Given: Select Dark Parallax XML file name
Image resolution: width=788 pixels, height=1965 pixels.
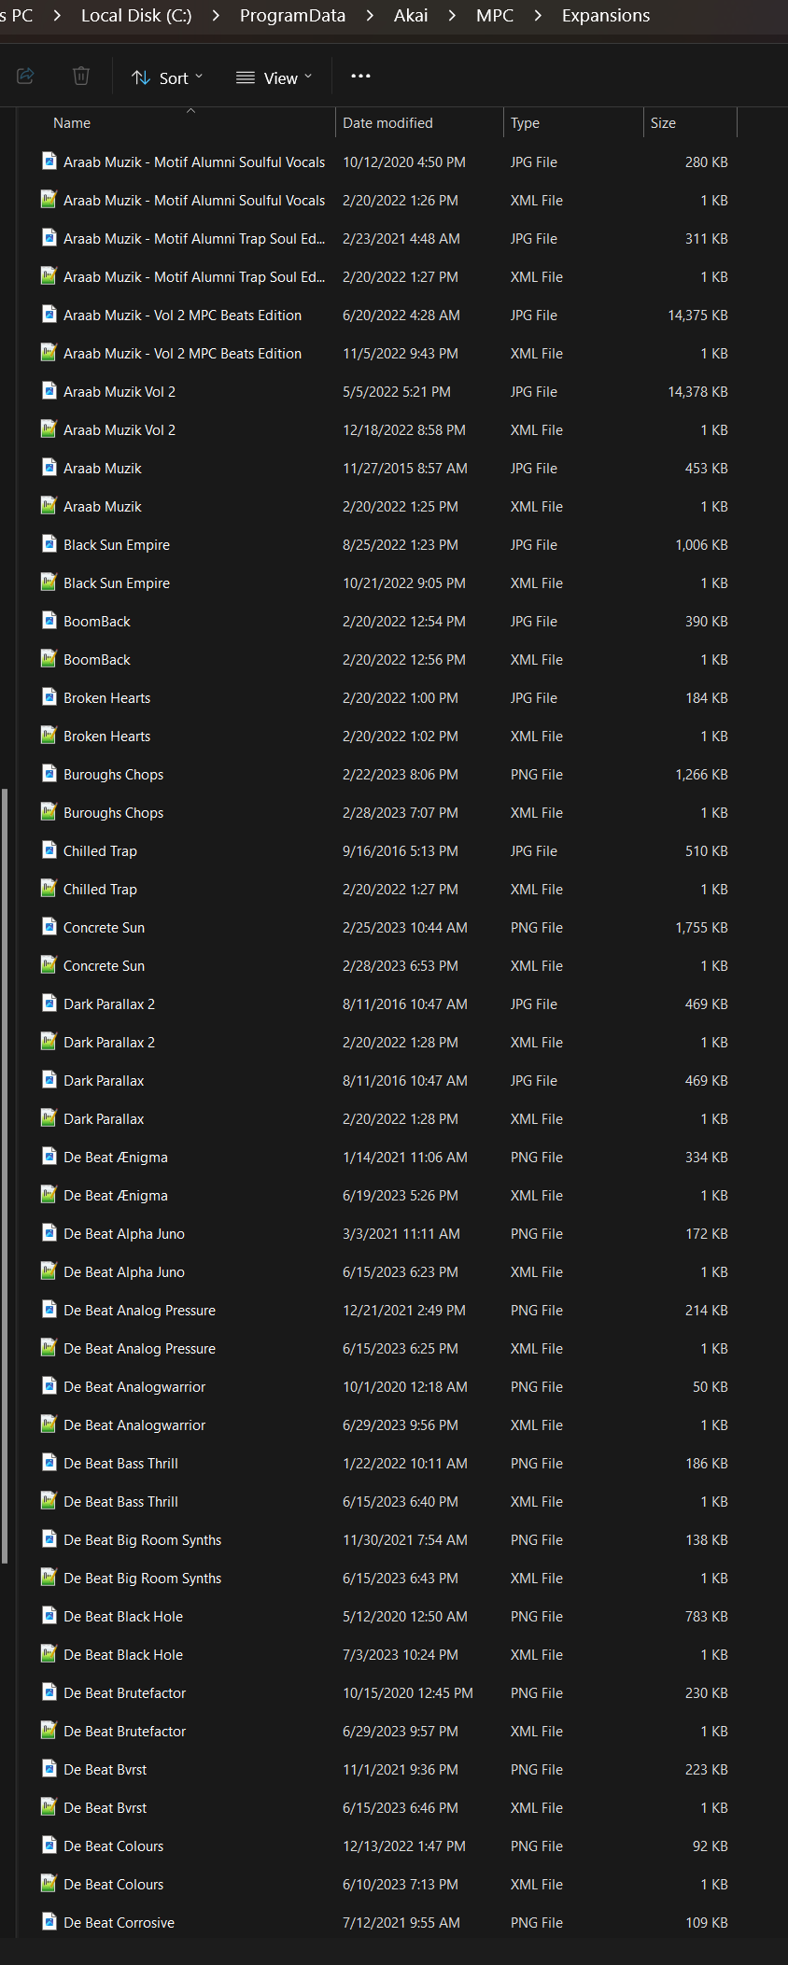Looking at the screenshot, I should (x=104, y=1119).
